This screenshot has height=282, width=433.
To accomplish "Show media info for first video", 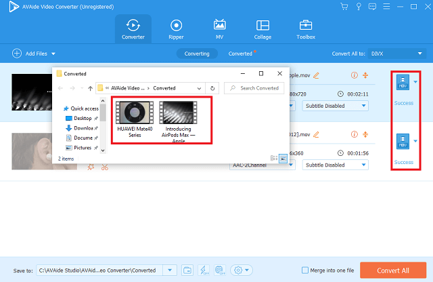I will (355, 75).
